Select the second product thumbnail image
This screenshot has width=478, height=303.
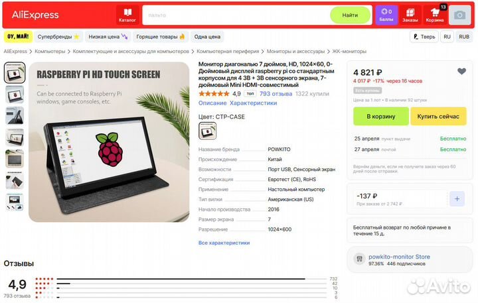click(15, 94)
